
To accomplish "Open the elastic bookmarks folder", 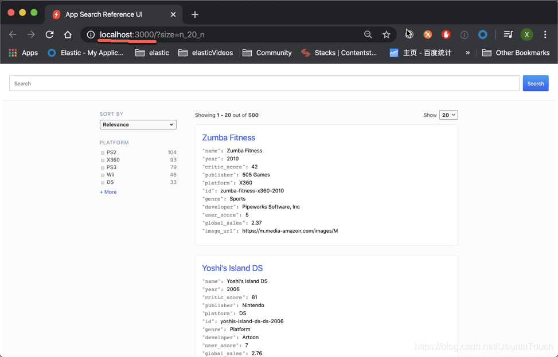I will [x=153, y=53].
